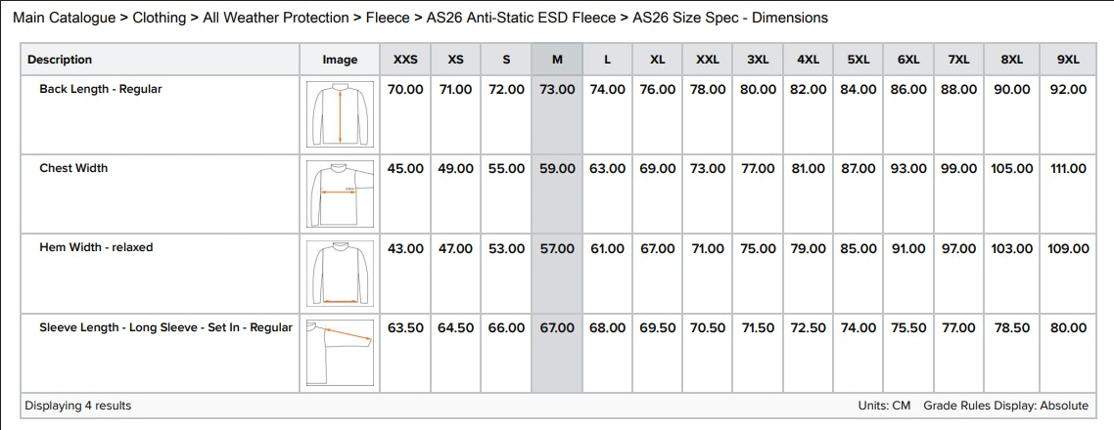
Task: Click Grade Rules Display: Absolute text
Action: click(x=1005, y=406)
